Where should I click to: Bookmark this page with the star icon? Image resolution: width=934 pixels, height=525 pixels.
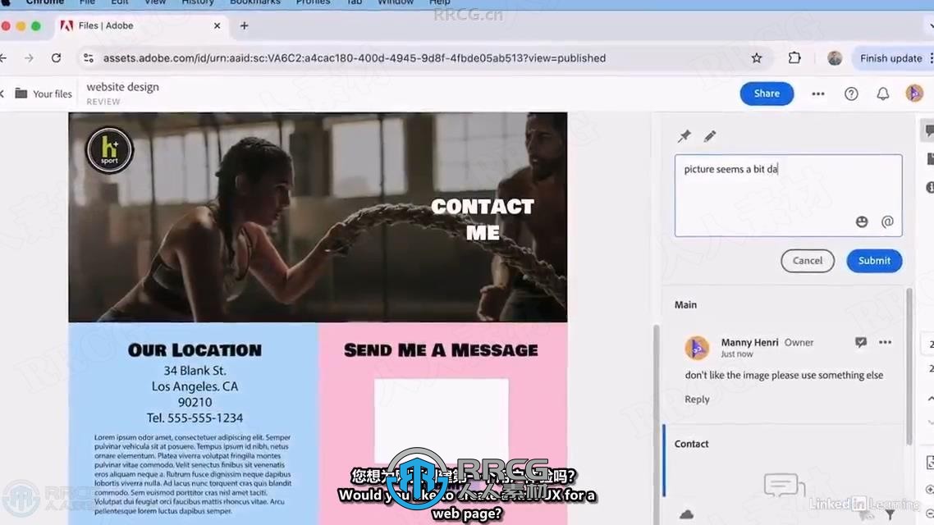[x=757, y=57]
